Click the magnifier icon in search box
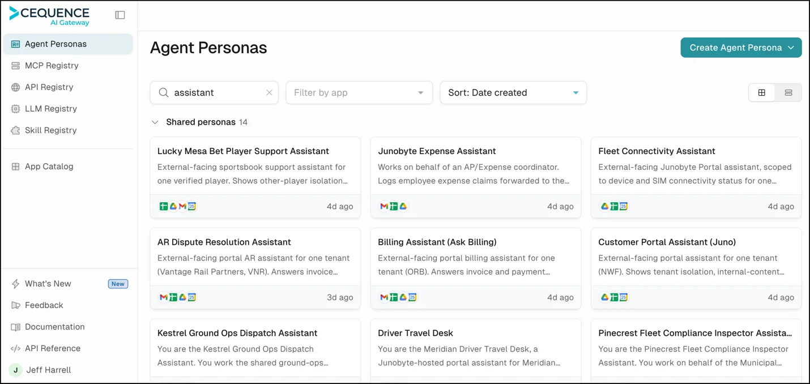The height and width of the screenshot is (384, 810). coord(164,93)
